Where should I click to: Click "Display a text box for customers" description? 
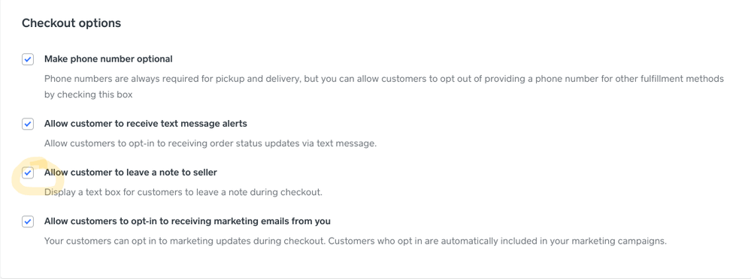click(x=183, y=193)
